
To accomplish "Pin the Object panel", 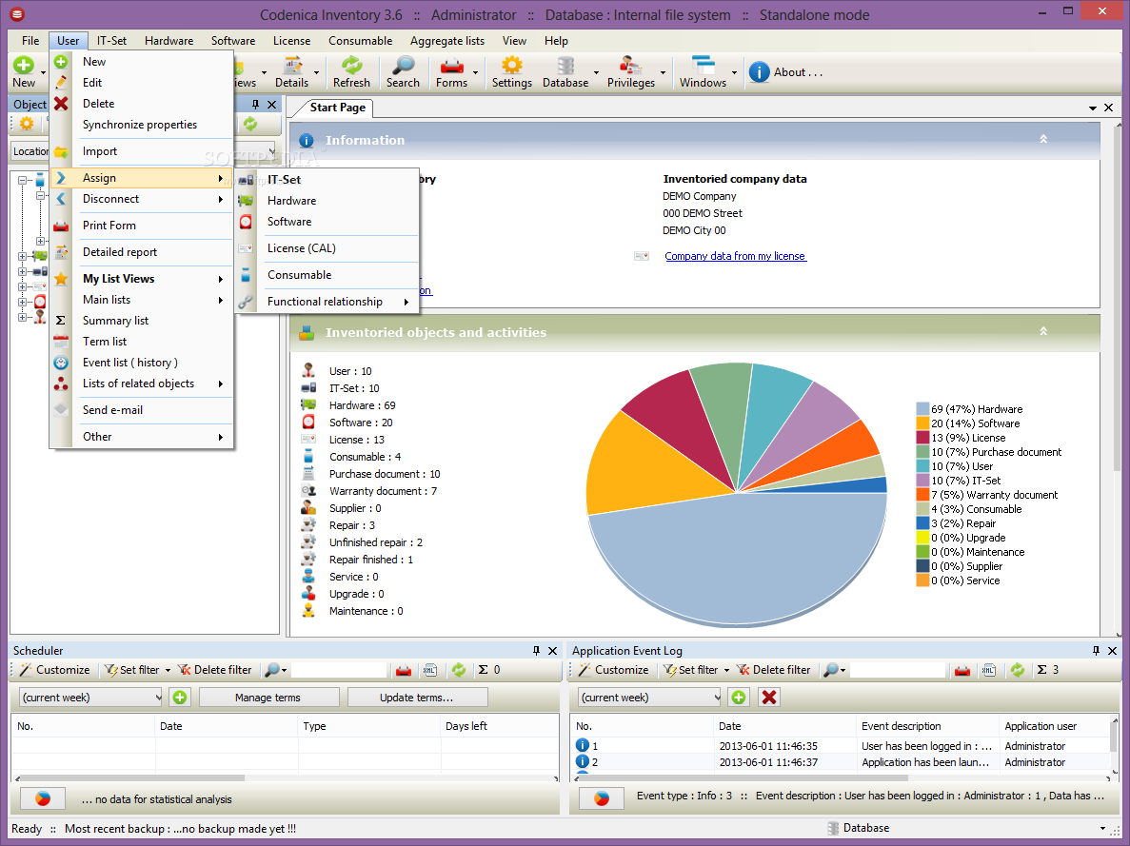I will coord(255,105).
